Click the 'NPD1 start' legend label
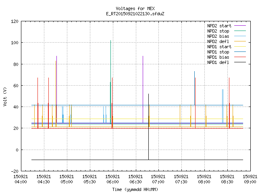 click(x=219, y=47)
